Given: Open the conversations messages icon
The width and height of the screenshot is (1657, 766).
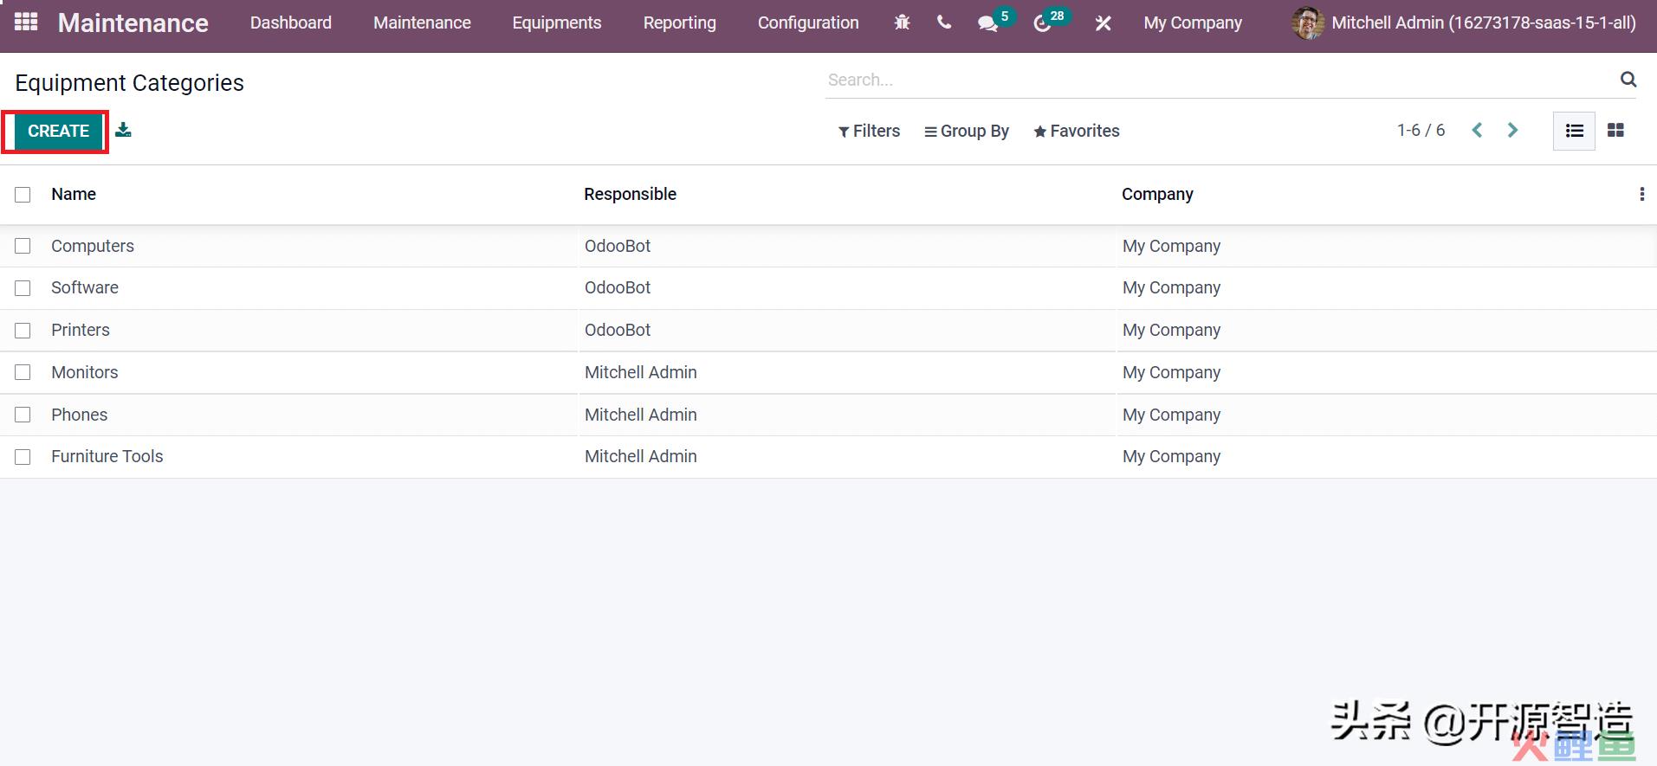Looking at the screenshot, I should (x=987, y=23).
